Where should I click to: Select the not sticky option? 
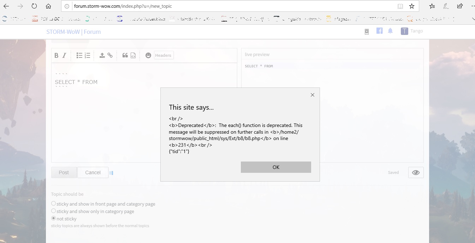coord(53,218)
